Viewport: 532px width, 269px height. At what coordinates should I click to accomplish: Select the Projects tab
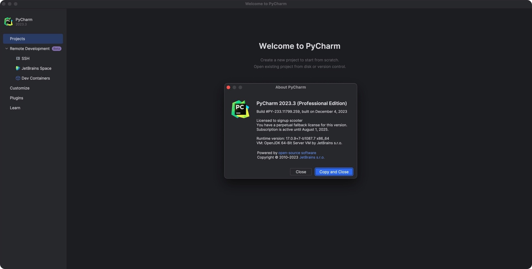point(33,39)
